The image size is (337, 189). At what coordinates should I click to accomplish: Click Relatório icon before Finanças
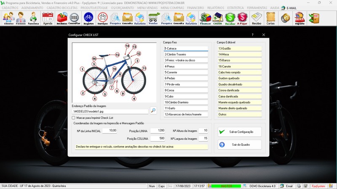click(191, 18)
